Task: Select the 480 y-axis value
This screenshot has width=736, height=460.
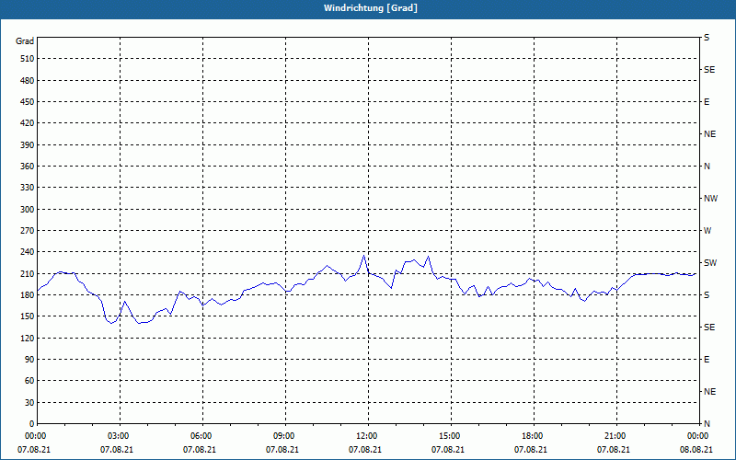Action: tap(28, 81)
